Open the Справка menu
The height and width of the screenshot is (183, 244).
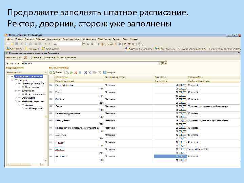click(134, 39)
